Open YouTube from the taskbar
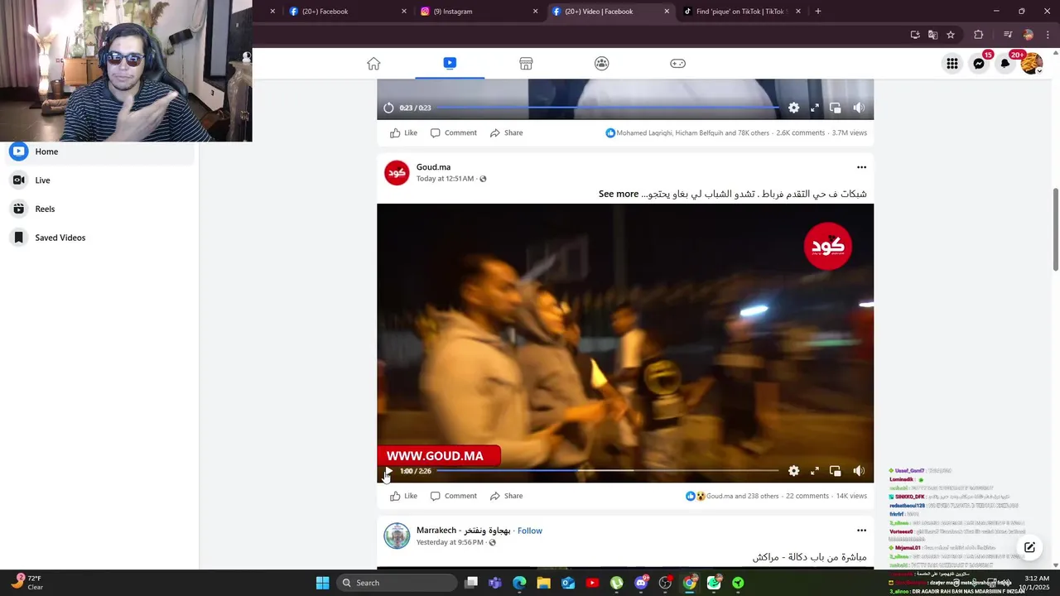Screen dimensions: 1060x596 pos(592,583)
